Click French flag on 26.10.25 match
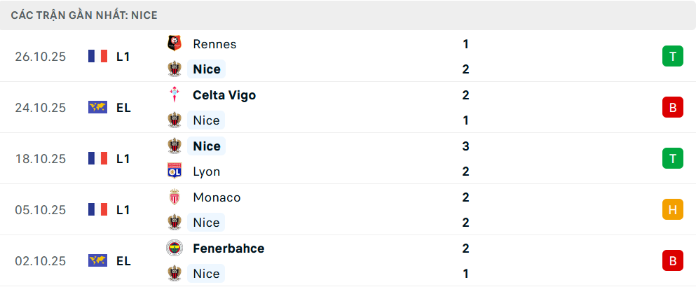696x287 pixels. tap(97, 56)
